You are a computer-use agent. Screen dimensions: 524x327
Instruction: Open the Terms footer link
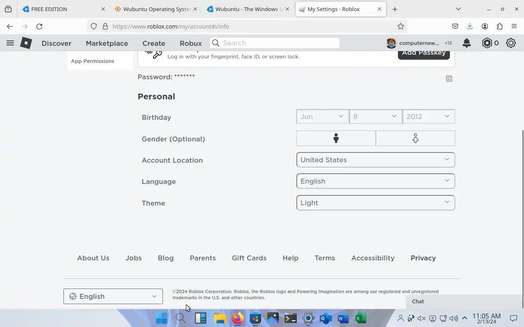tap(325, 258)
